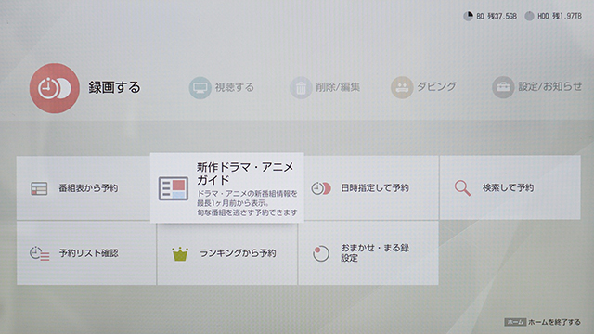
Task: Select 番組表から予約 tile text
Action: 88,188
